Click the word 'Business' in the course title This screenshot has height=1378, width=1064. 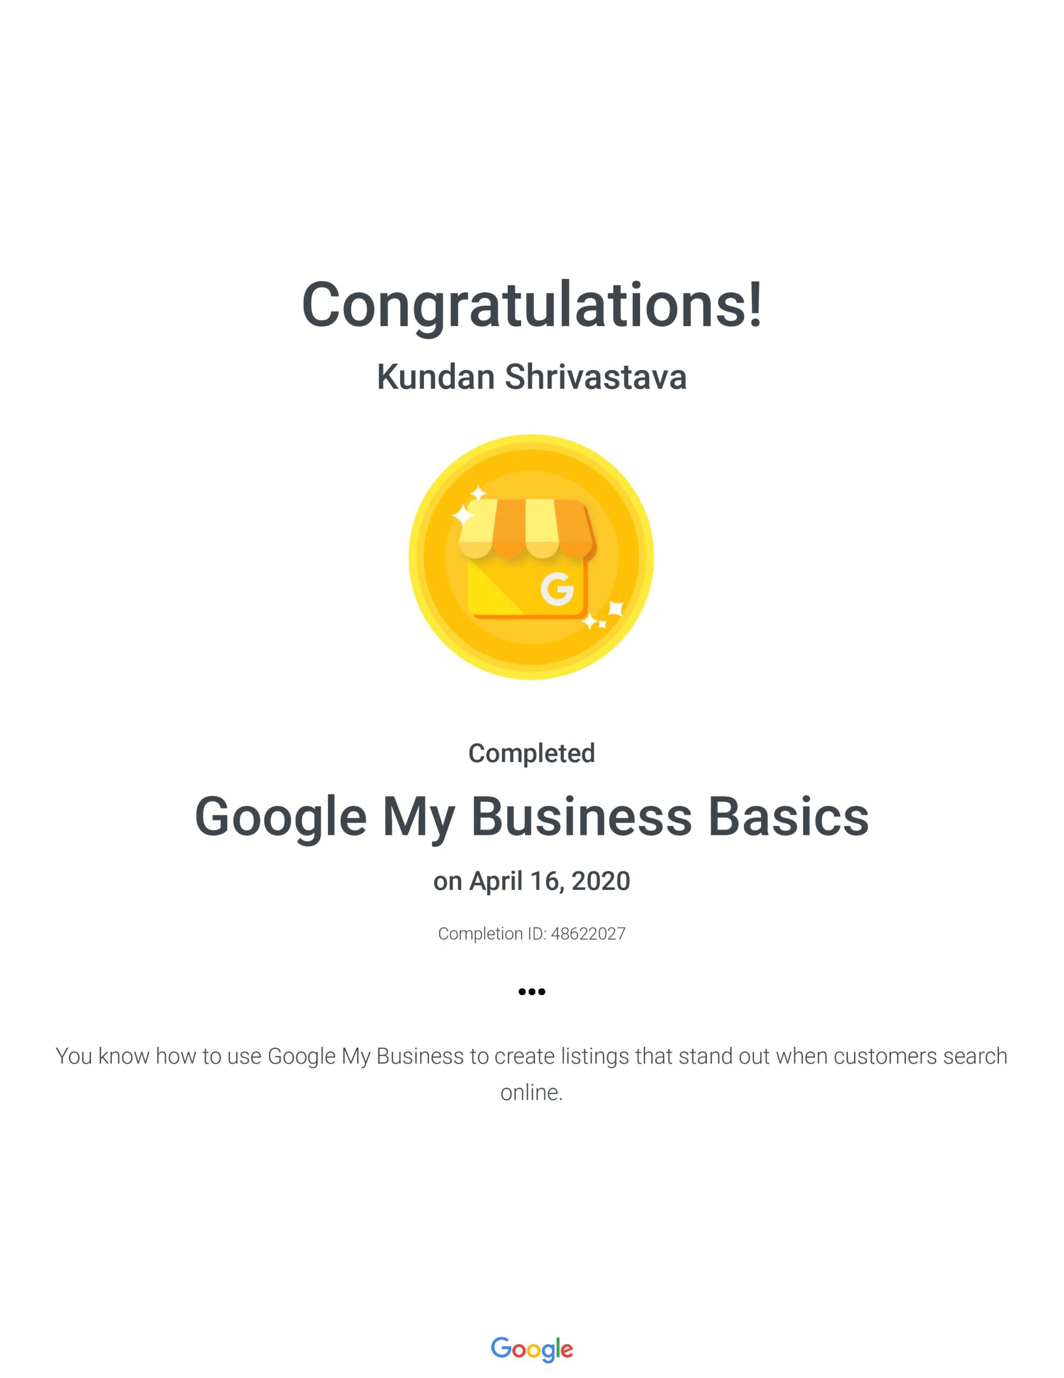pos(581,817)
